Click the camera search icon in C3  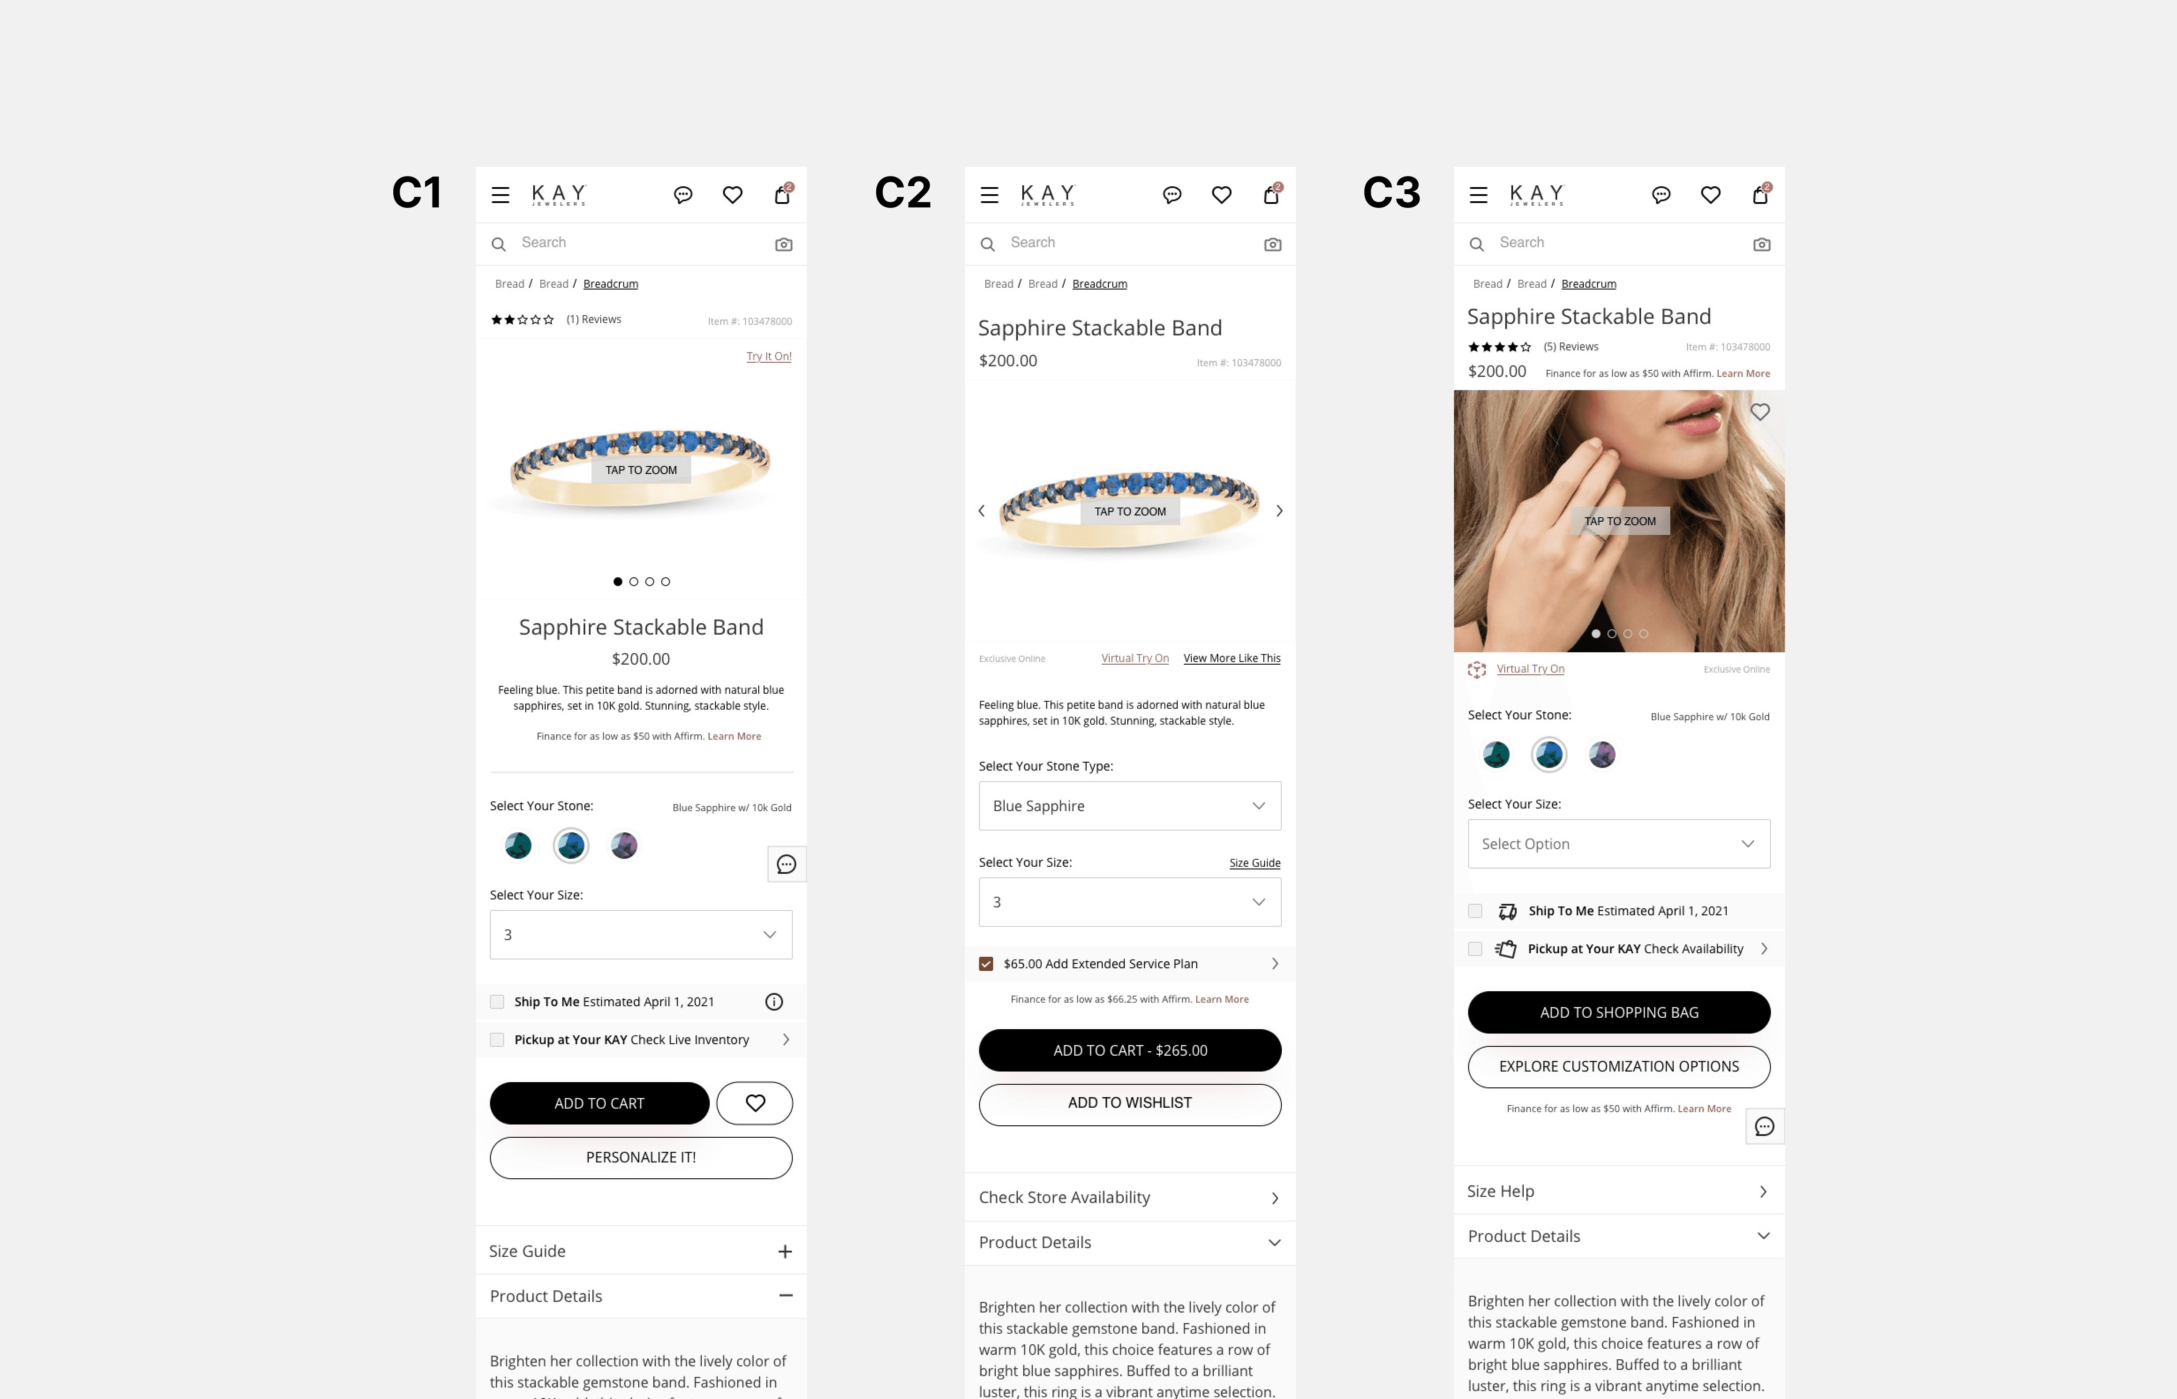click(1761, 244)
